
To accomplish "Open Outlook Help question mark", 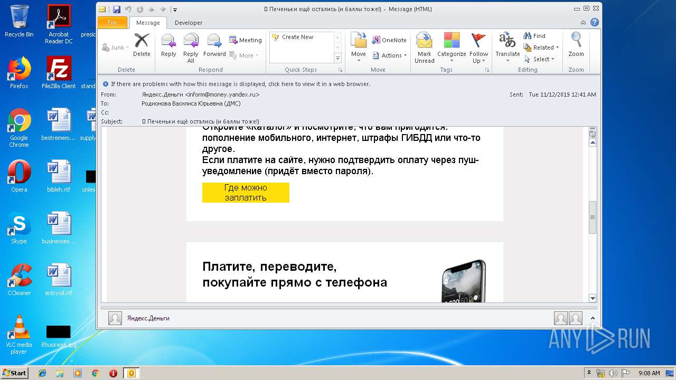I will [594, 23].
